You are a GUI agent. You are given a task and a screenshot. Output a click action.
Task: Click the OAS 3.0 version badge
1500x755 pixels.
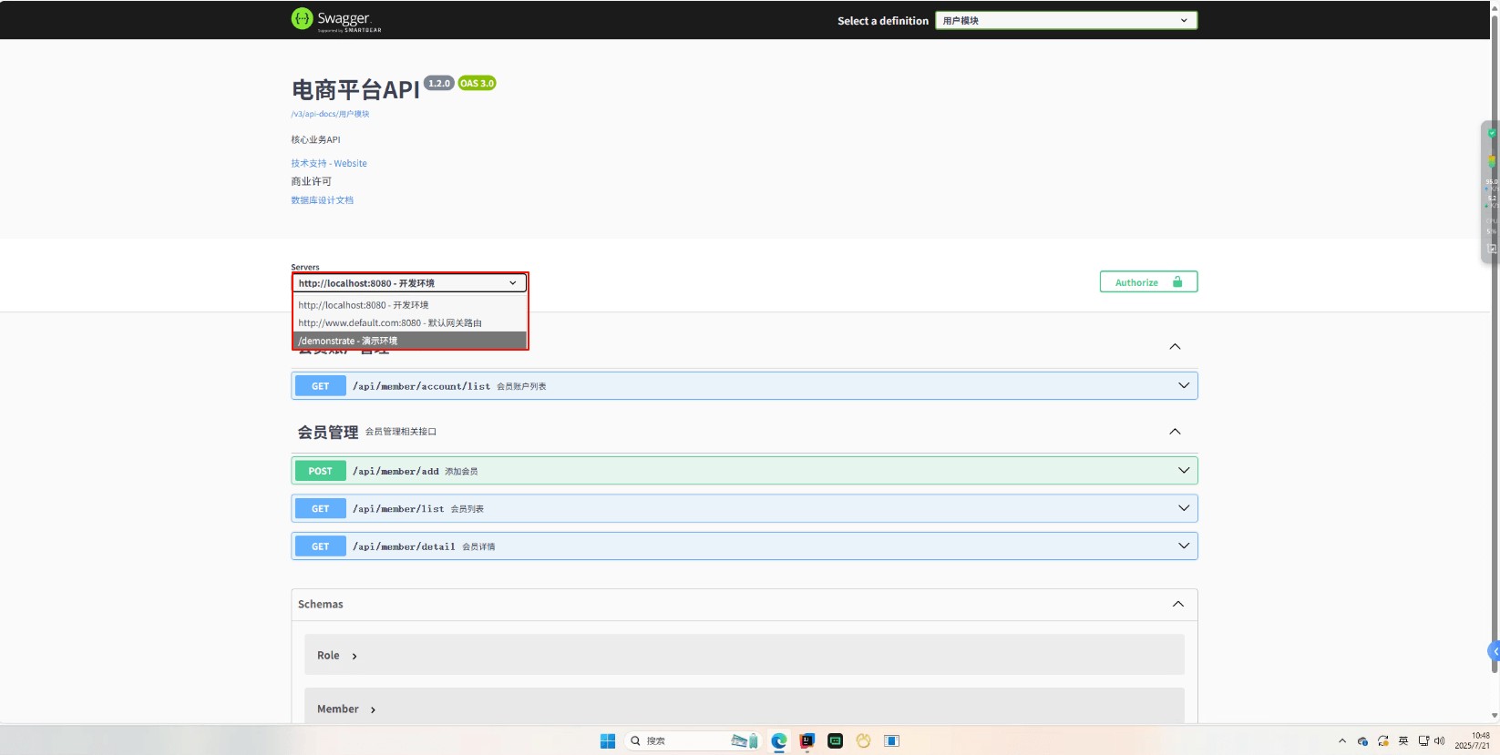477,84
